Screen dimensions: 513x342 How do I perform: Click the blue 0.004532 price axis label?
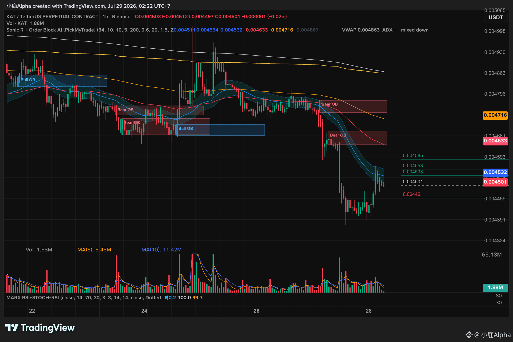pyautogui.click(x=495, y=172)
